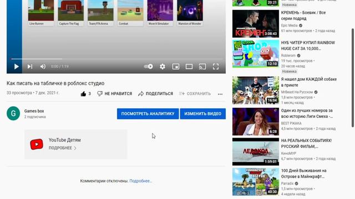Open КРЕМЕНЬ - Боевик video title
This screenshot has height=199, width=355.
tap(303, 15)
